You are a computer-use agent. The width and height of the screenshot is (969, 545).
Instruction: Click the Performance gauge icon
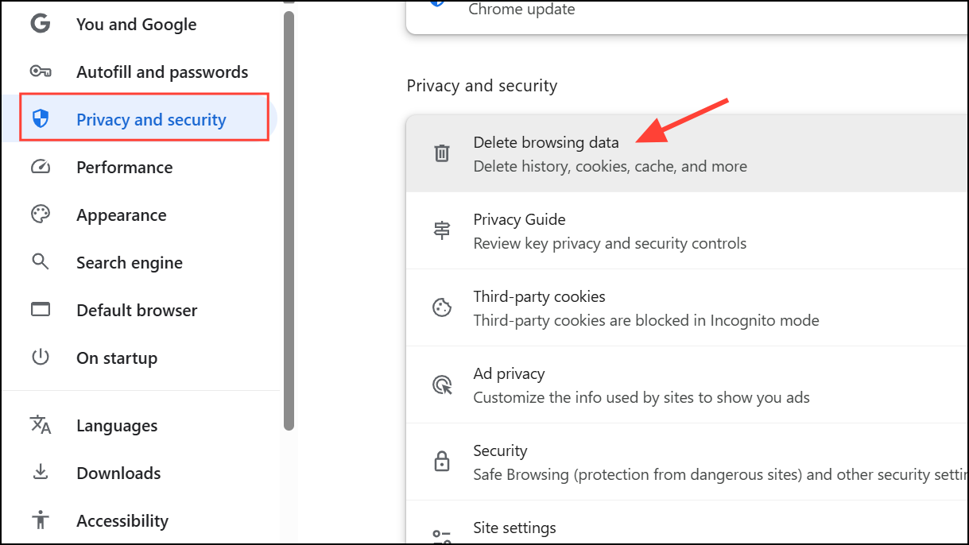pos(40,167)
